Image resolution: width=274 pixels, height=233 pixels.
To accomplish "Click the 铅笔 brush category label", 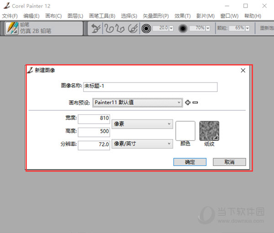I will coord(25,25).
